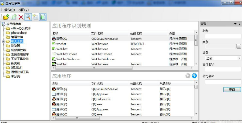Open the 视图(V) menu
The image size is (242, 123).
pos(23,10)
